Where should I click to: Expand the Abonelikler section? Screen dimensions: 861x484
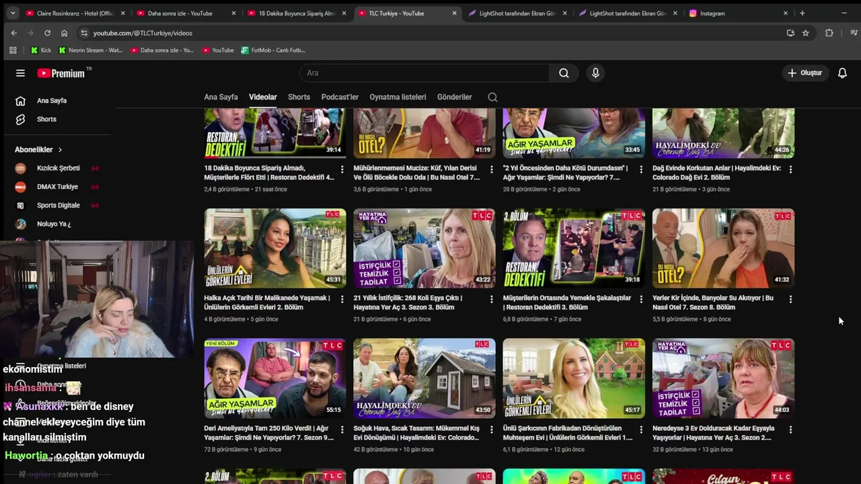coord(38,149)
